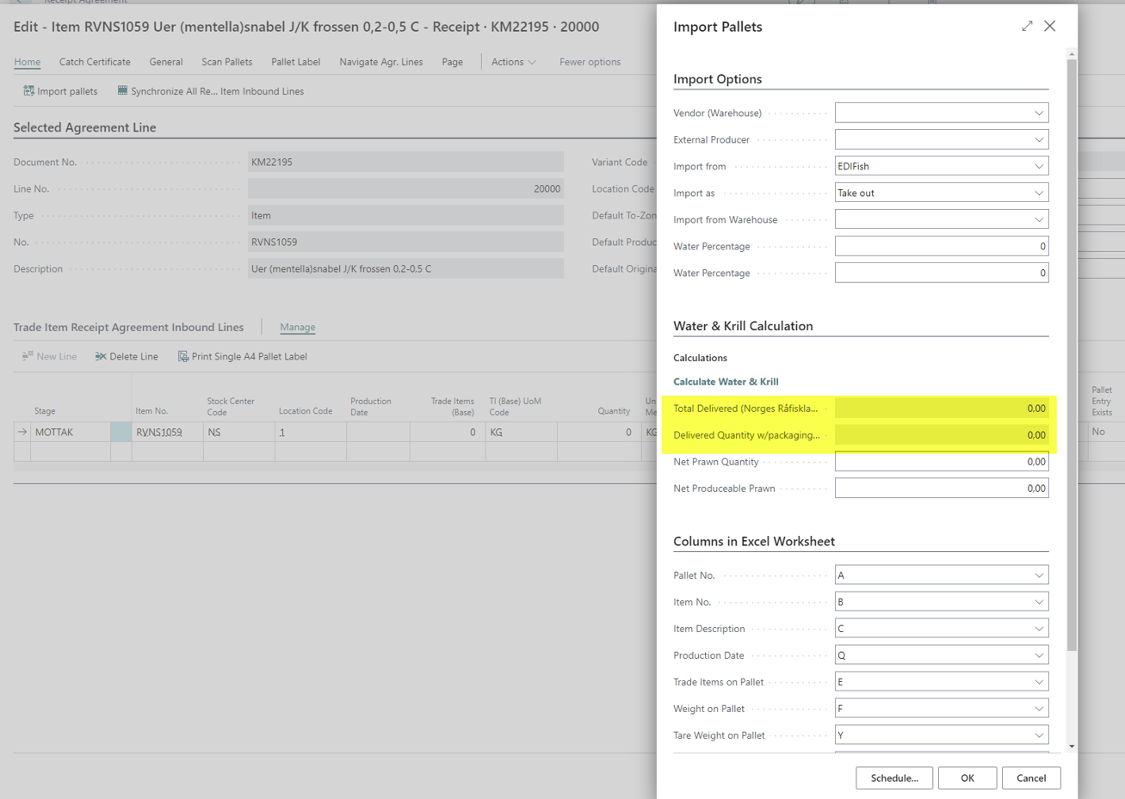The image size is (1125, 799).
Task: Click the New Line icon
Action: click(x=28, y=357)
